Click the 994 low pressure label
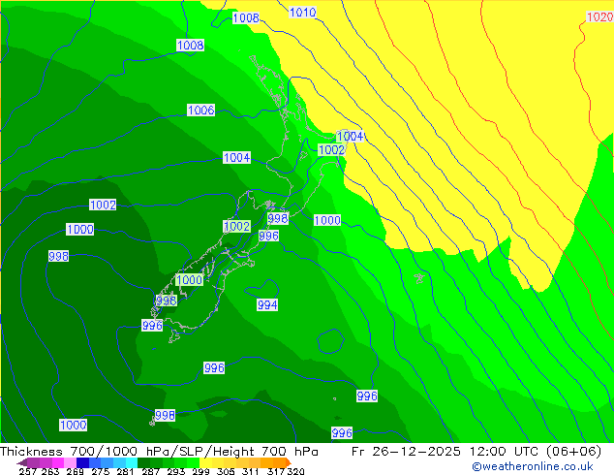 267,304
